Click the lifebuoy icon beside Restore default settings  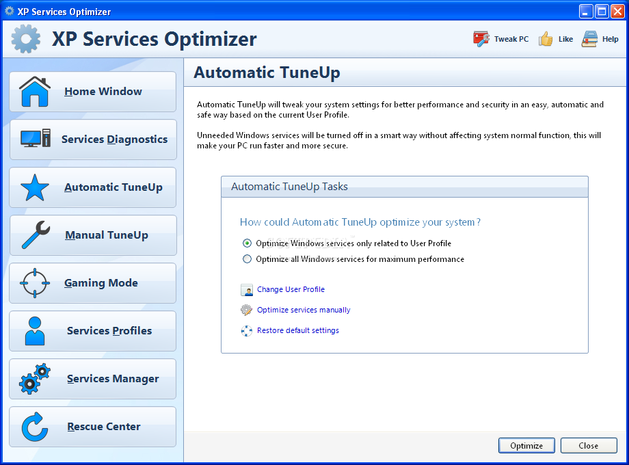246,330
